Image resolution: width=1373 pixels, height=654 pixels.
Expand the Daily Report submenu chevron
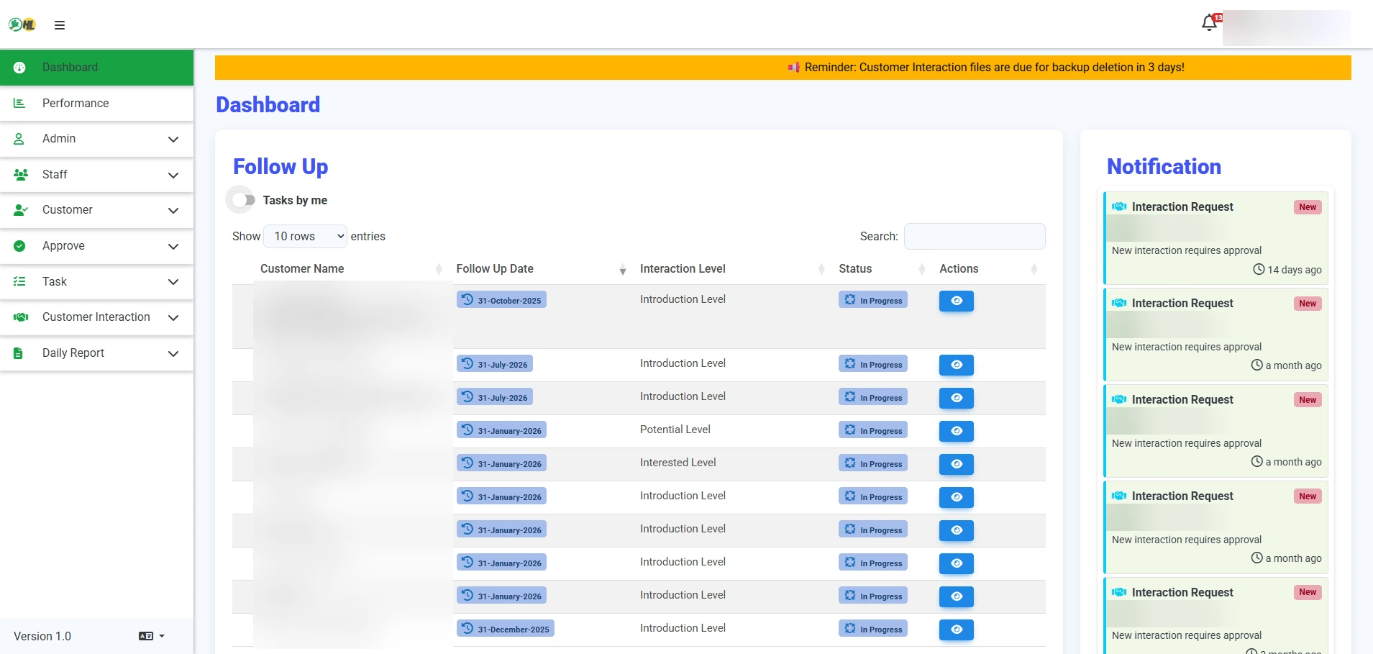173,354
